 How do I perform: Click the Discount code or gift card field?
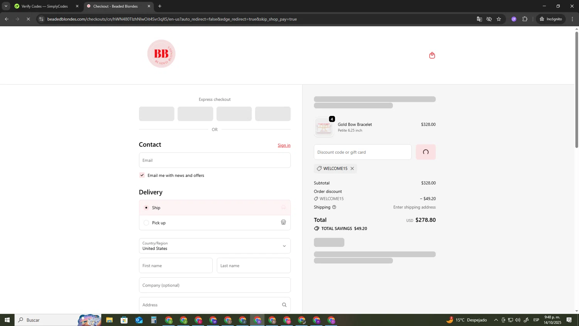click(362, 152)
